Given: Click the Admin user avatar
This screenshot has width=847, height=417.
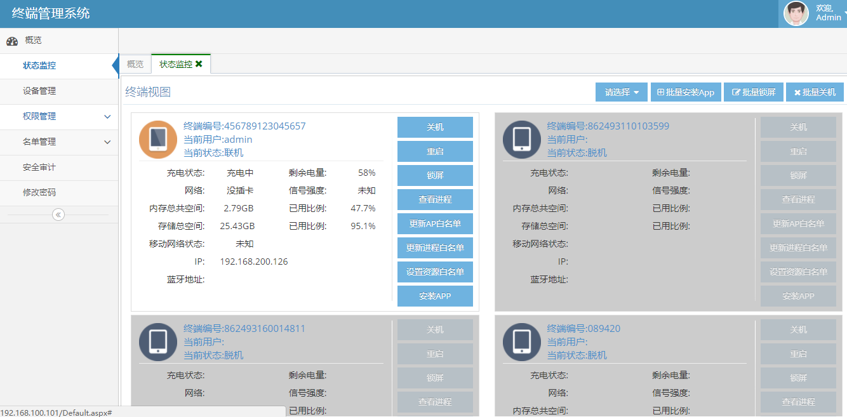Looking at the screenshot, I should tap(796, 13).
